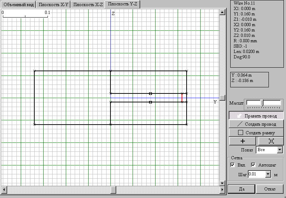Click the vertical scrollbar thumb
The width and height of the screenshot is (286, 198).
point(222,97)
